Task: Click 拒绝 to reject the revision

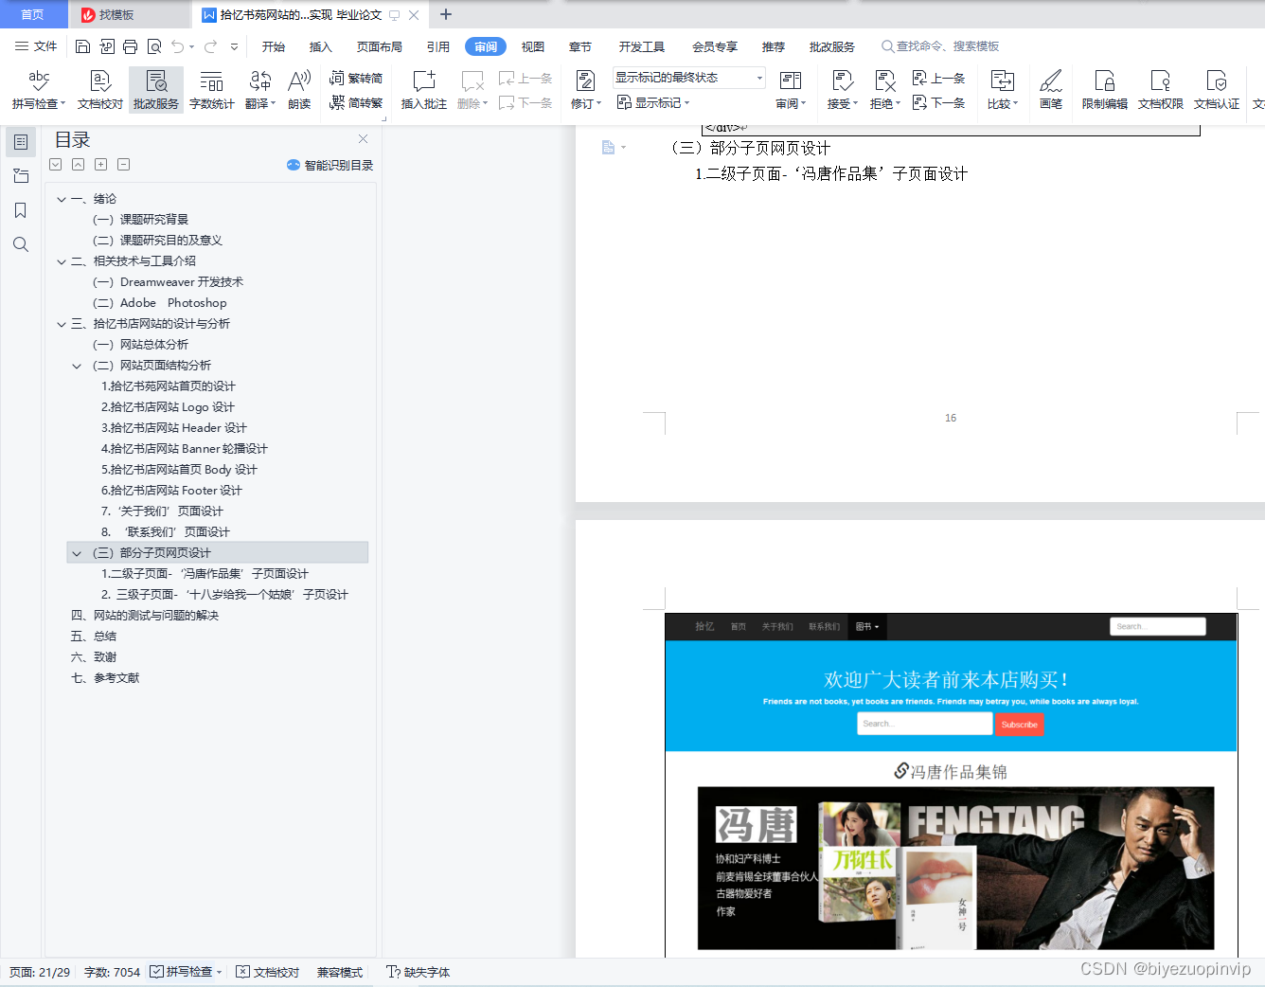Action: [885, 90]
